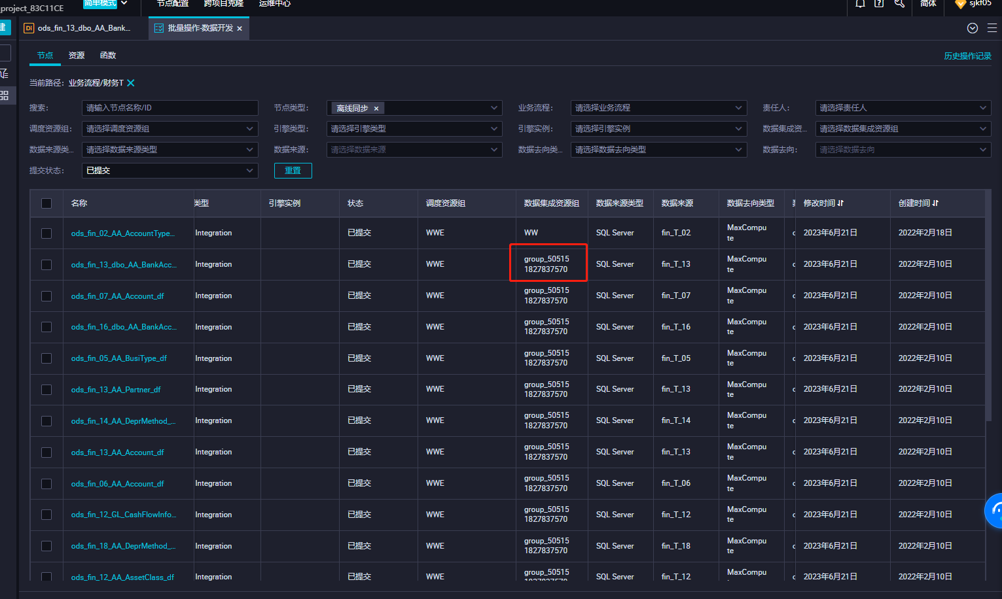Viewport: 1002px width, 599px height.
Task: Open node ods_fin_18_AA_DeprMethod link
Action: point(124,546)
